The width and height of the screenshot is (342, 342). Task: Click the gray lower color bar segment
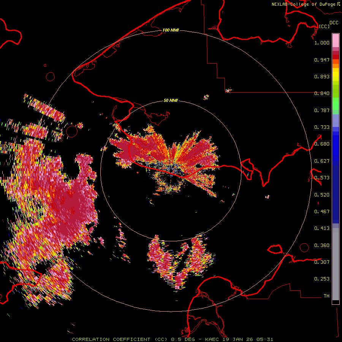336,264
